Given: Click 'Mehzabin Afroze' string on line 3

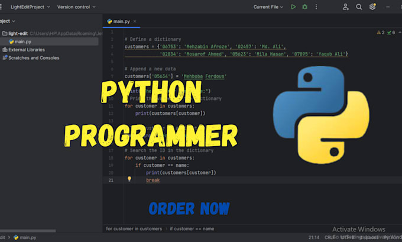Looking at the screenshot, I should point(207,47).
